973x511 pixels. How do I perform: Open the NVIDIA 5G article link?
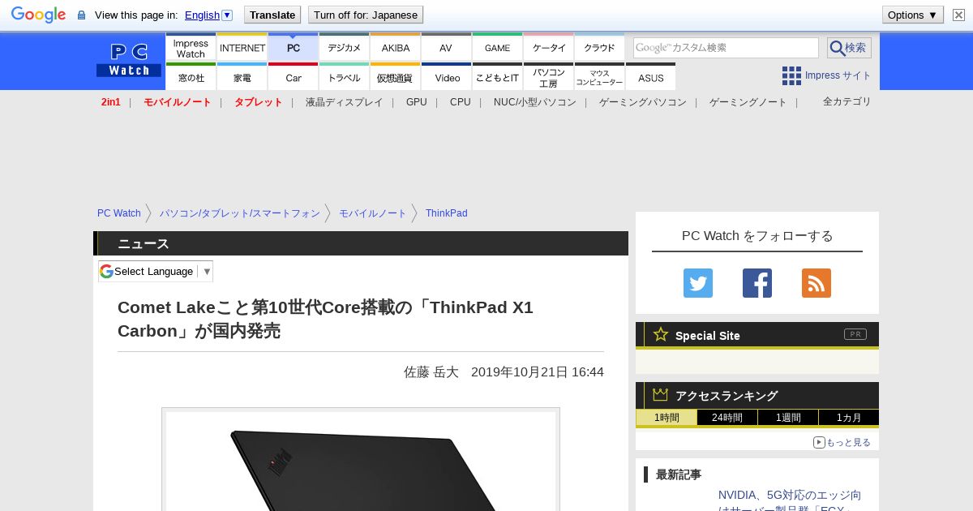click(x=791, y=502)
